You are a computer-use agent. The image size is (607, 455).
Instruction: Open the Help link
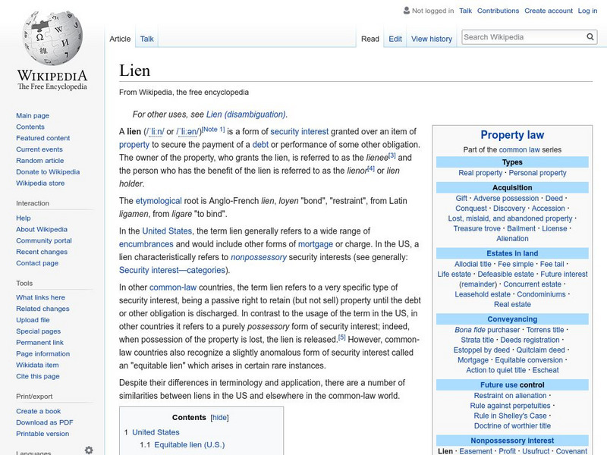[x=24, y=218]
